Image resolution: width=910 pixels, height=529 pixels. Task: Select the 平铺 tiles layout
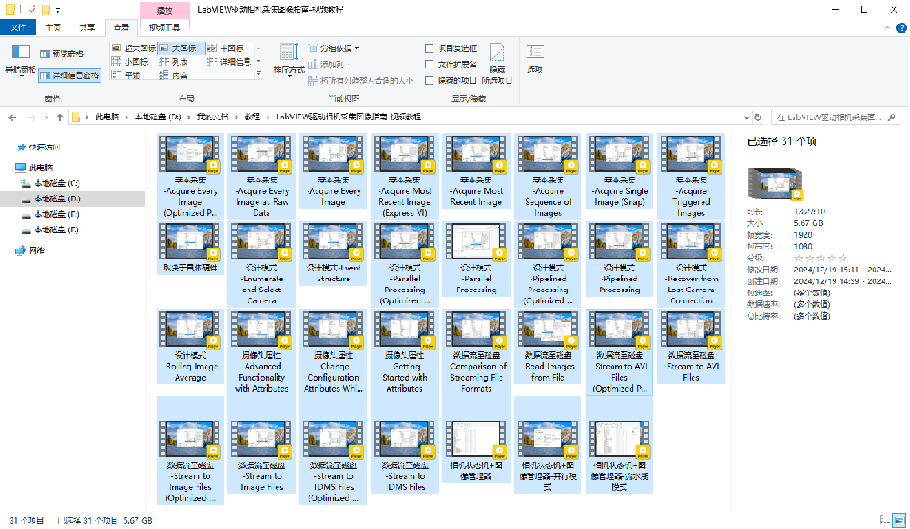point(126,76)
